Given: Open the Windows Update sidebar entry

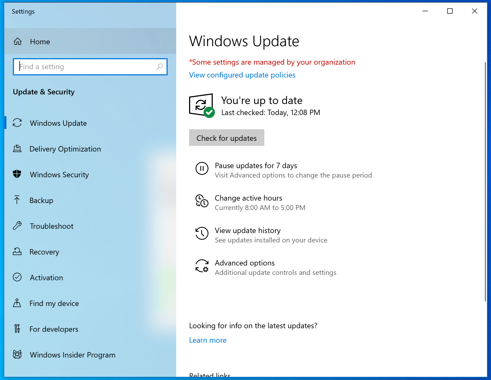Looking at the screenshot, I should tap(58, 123).
